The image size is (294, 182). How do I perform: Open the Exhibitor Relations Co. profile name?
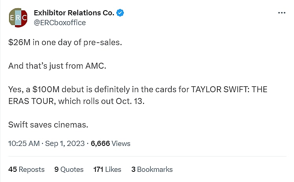pyautogui.click(x=74, y=13)
